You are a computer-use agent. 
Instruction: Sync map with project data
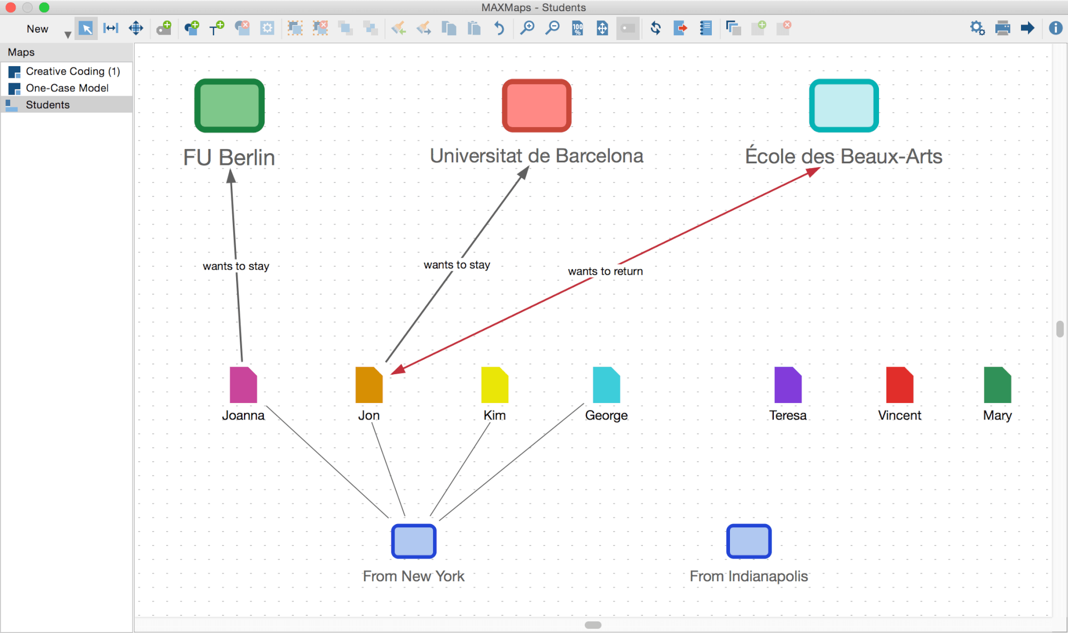[656, 28]
